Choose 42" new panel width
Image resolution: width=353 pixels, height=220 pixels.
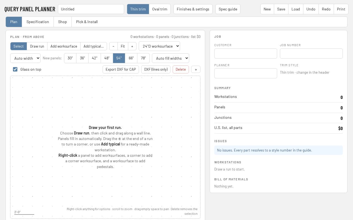click(95, 58)
